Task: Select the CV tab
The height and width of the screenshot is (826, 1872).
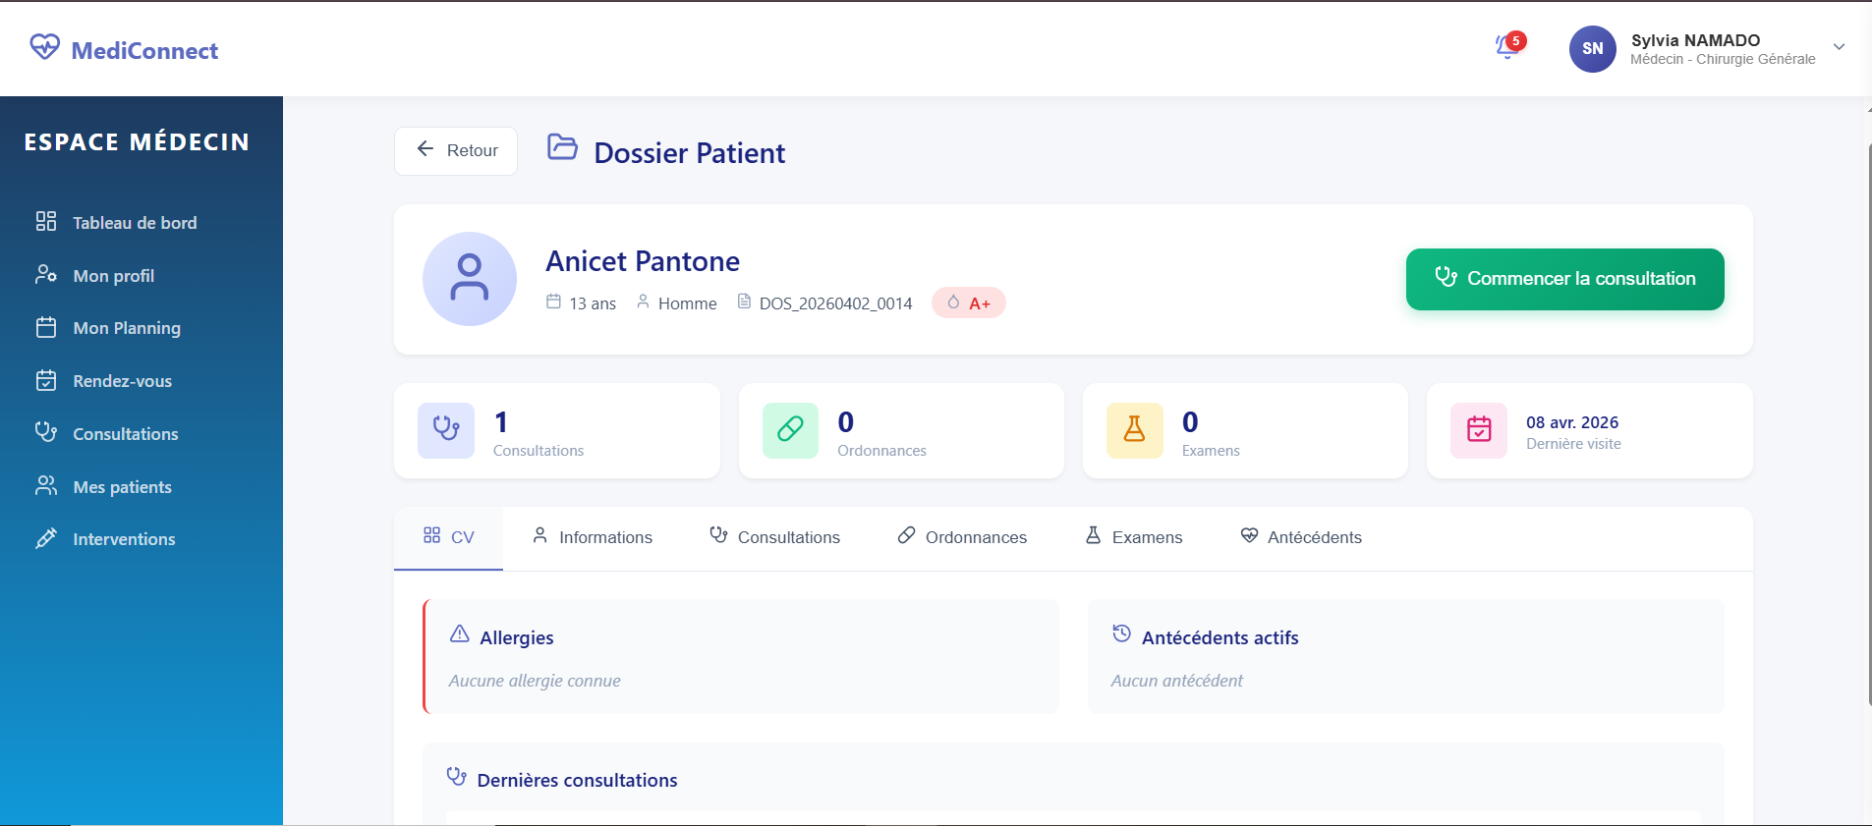Action: point(449,537)
